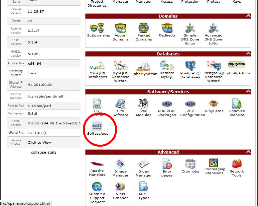Select the cPanel Version value 11.28.87
Image resolution: width=258 pixels, height=206 pixels.
36,12
